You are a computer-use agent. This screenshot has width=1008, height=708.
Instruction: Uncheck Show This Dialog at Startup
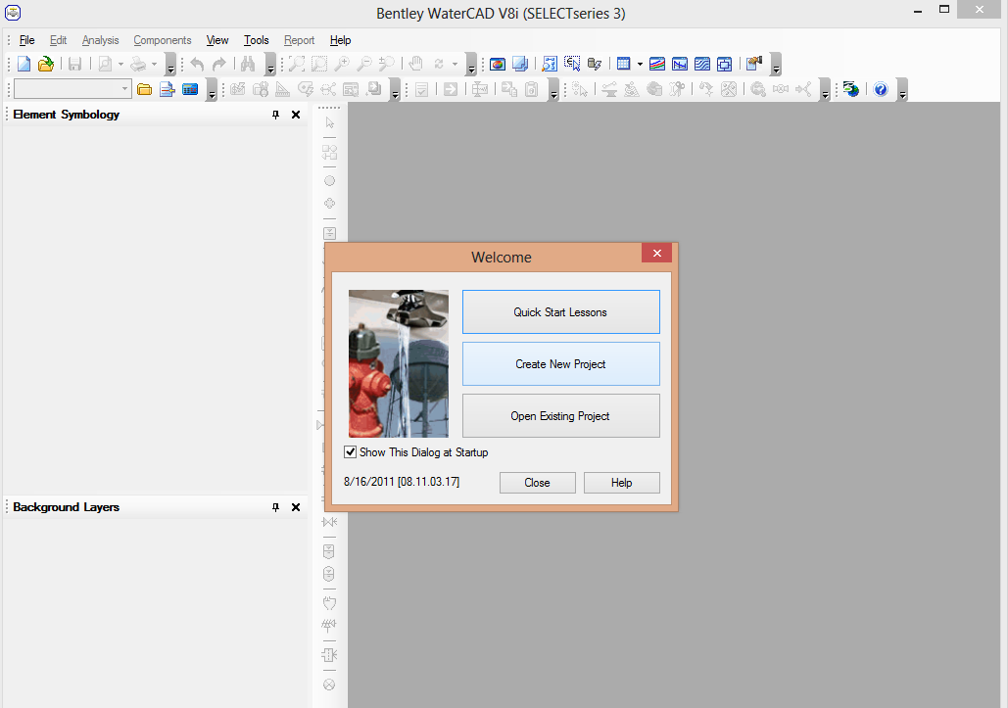tap(351, 452)
